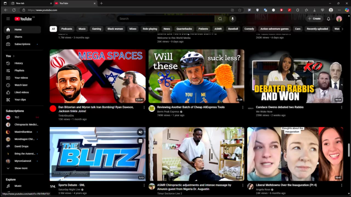Open the We Woke Now channel link

pos(264,112)
